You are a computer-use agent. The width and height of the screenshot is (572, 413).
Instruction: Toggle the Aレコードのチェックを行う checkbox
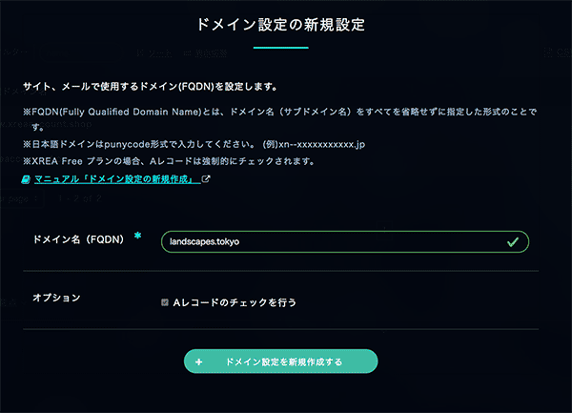(x=165, y=302)
